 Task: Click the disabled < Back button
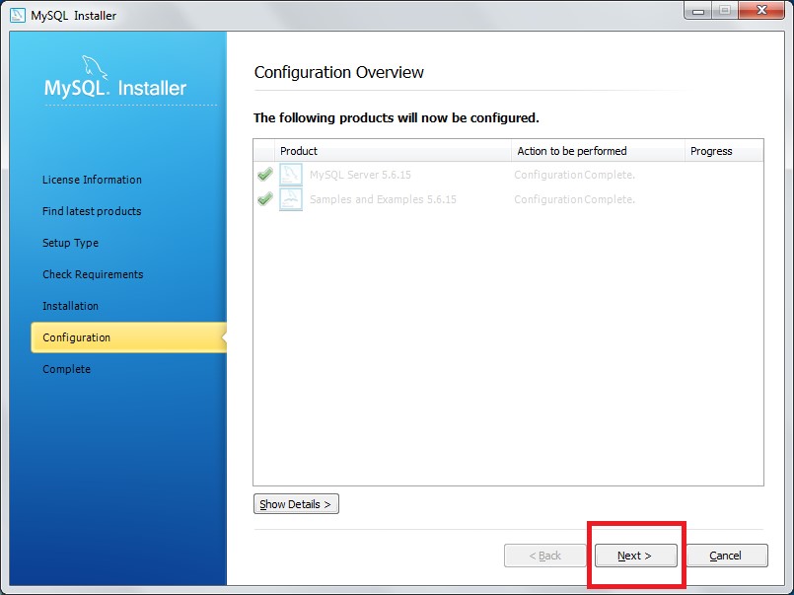click(544, 556)
